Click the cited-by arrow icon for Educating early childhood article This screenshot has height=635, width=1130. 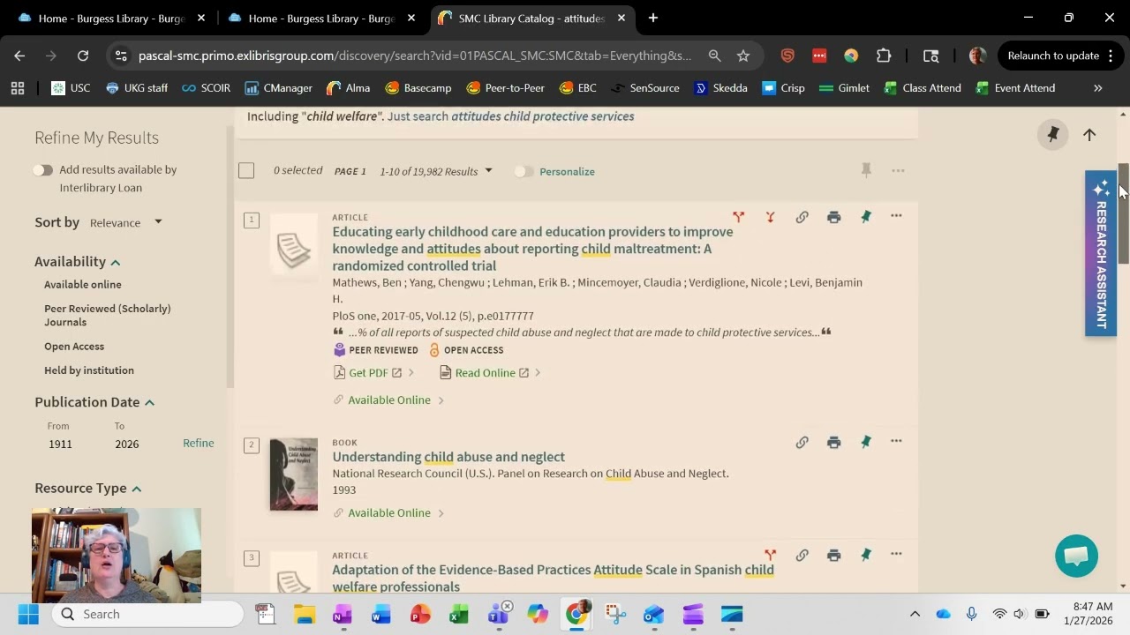point(770,217)
